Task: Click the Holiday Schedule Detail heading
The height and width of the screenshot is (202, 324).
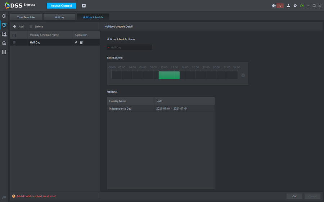Action: (x=118, y=26)
